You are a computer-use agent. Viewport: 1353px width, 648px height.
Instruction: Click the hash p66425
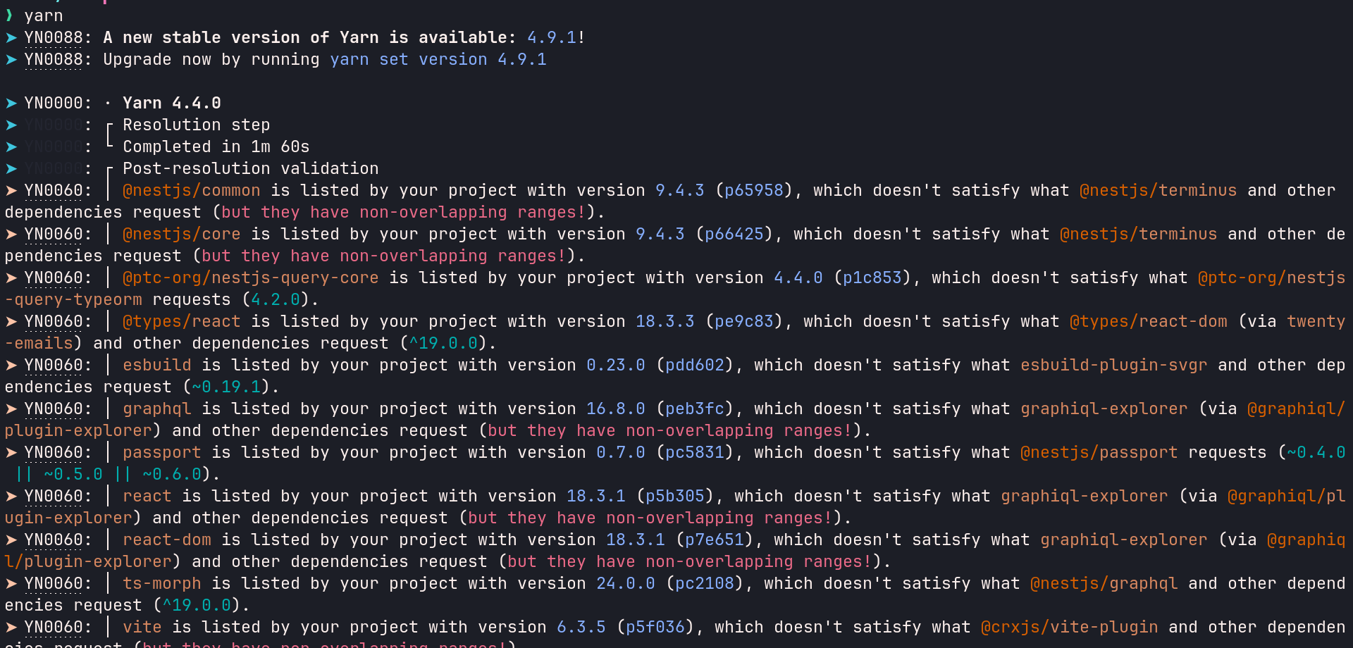[734, 234]
